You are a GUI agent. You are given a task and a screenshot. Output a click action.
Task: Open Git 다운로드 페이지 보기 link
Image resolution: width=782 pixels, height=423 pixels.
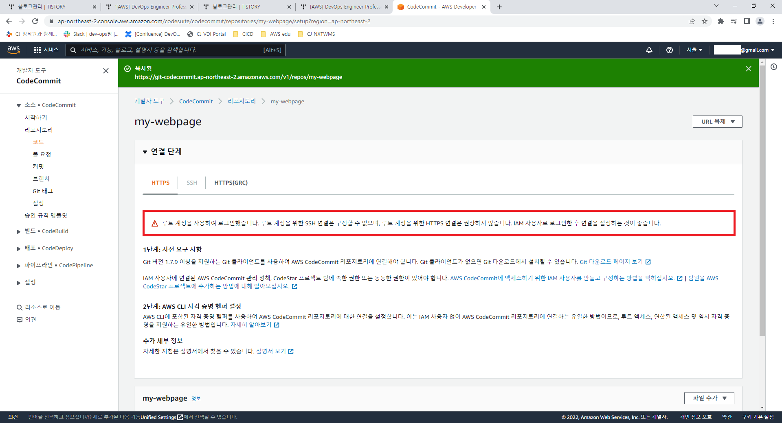pos(611,262)
